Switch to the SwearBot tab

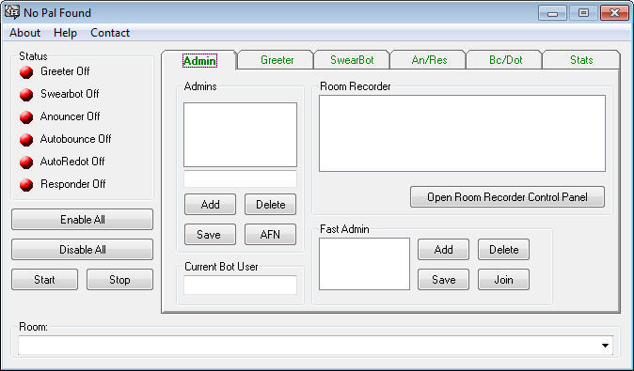coord(352,60)
